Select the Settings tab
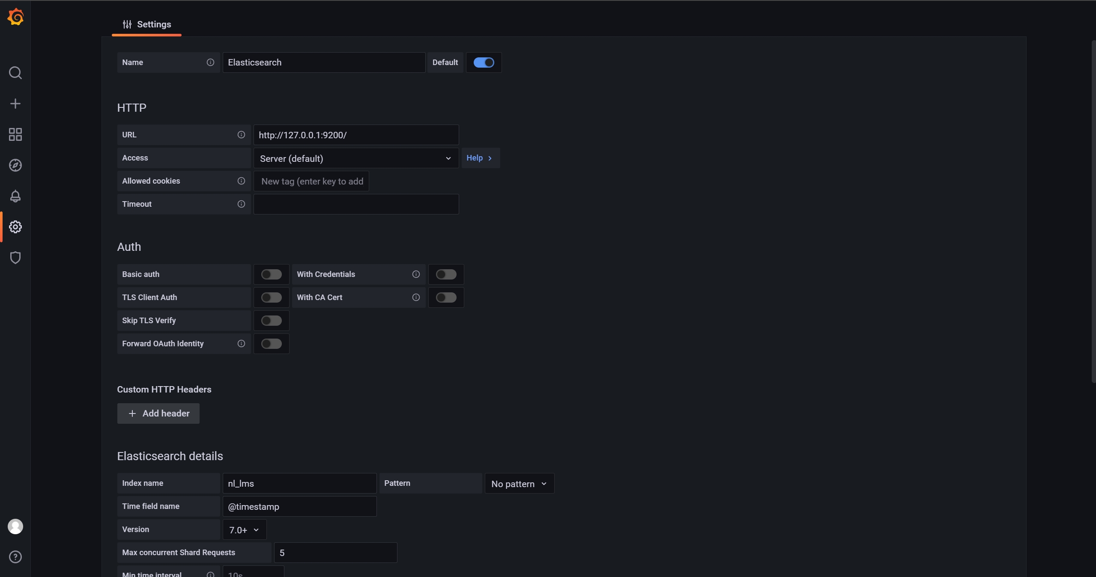The image size is (1096, 577). 146,24
